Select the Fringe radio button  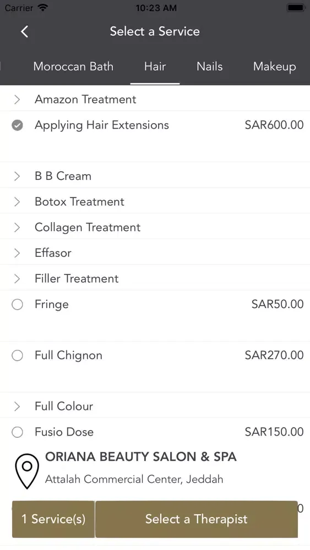click(x=17, y=305)
